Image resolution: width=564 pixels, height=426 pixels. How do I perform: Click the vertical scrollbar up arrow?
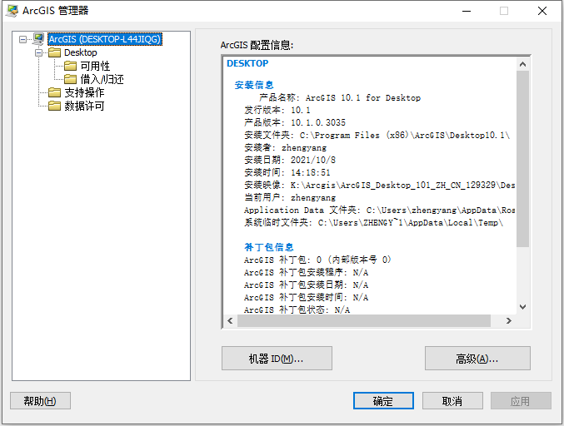(x=522, y=64)
